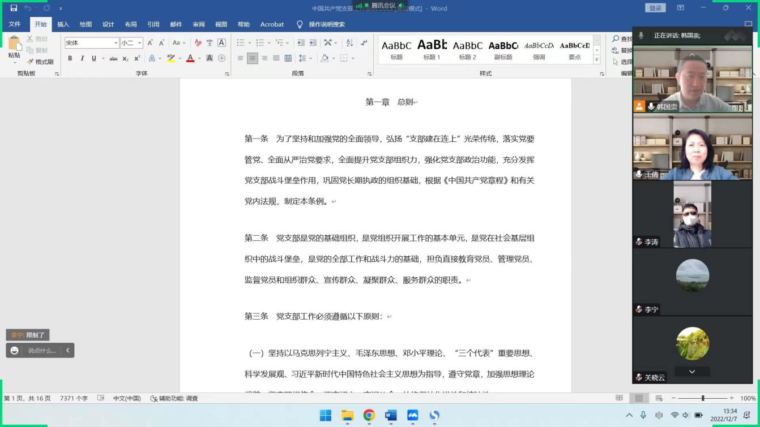Center align the paragraph text
The width and height of the screenshot is (760, 427).
(253, 58)
